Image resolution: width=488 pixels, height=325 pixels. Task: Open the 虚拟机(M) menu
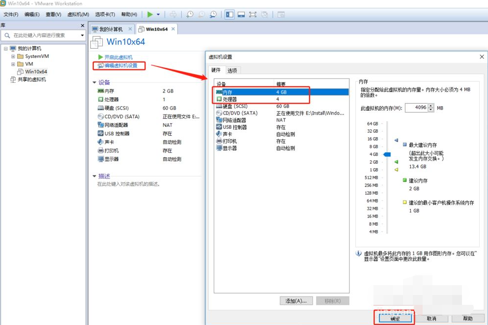78,15
